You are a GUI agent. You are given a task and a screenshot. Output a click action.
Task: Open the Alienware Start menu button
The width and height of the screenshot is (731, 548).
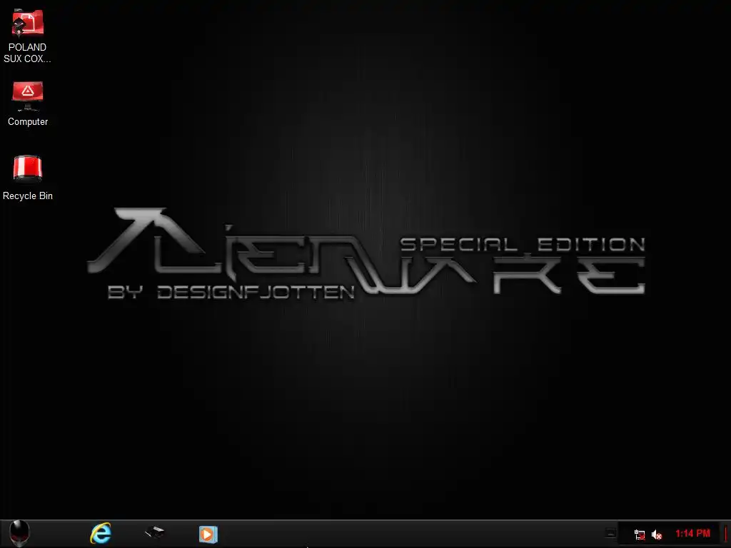(19, 533)
